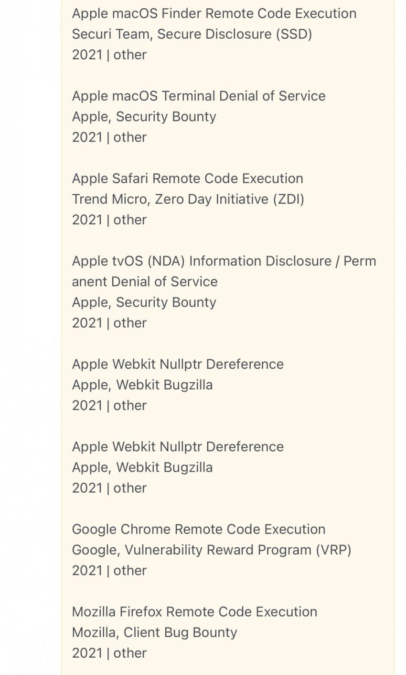Click Apple, Webkit Bugzilla under the second Webkit entry

coord(142,467)
